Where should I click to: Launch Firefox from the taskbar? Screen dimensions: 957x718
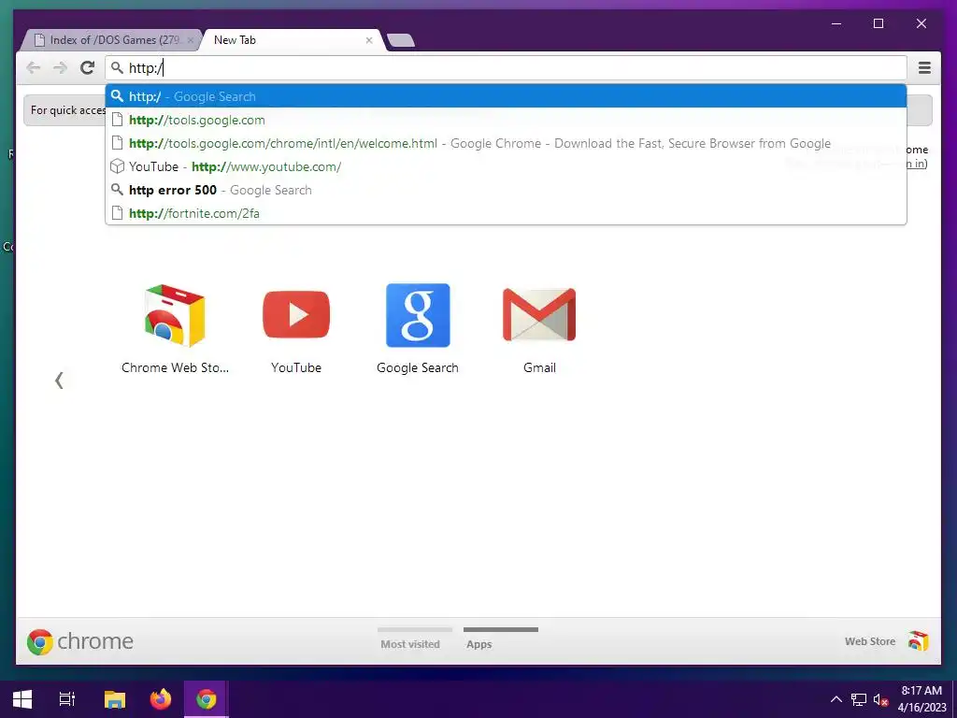tap(161, 699)
